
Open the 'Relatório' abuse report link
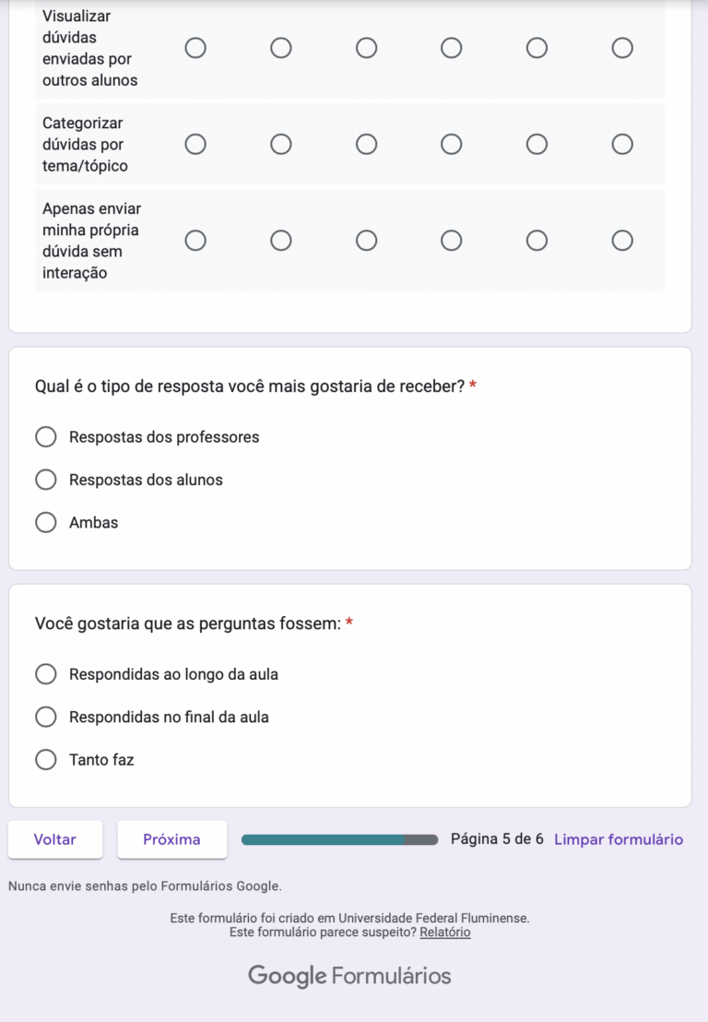[x=445, y=933]
